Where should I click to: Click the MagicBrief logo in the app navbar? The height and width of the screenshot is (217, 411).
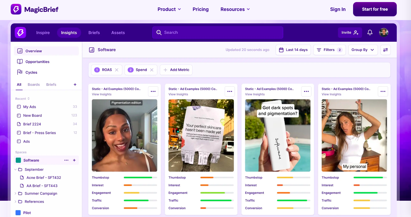coord(20,33)
